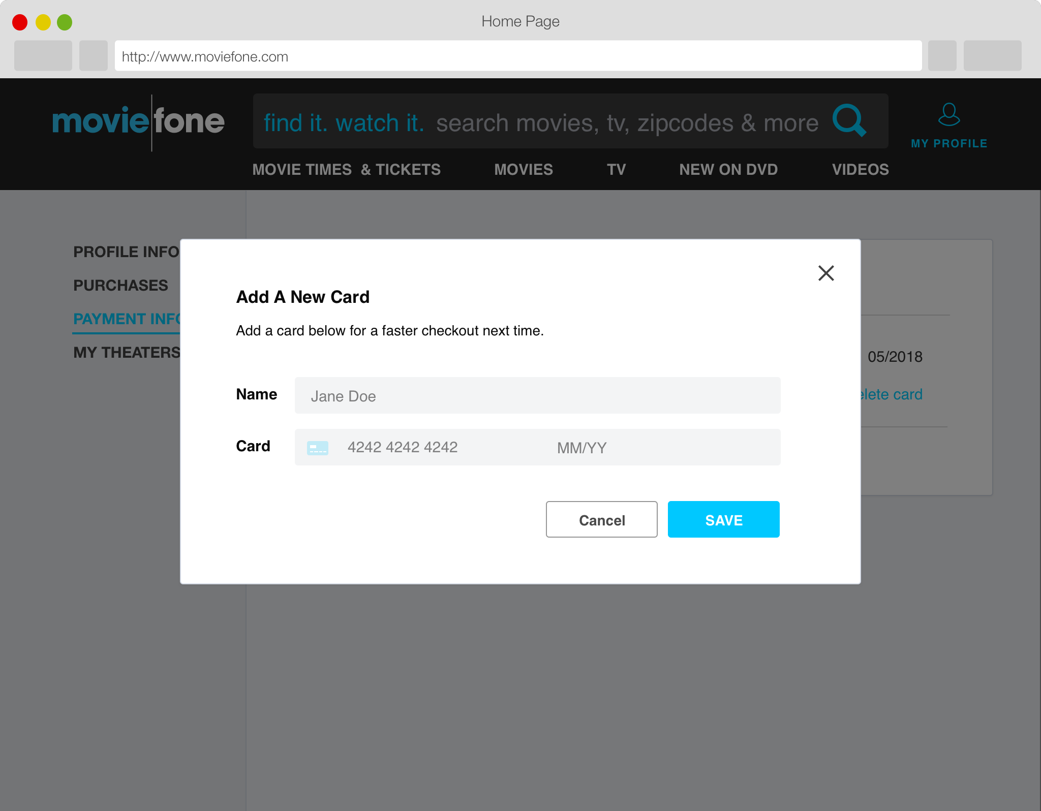This screenshot has height=811, width=1041.
Task: Open Movie Times & Tickets menu
Action: [x=346, y=170]
